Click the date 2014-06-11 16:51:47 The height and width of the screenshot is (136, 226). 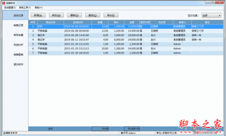click(76, 40)
